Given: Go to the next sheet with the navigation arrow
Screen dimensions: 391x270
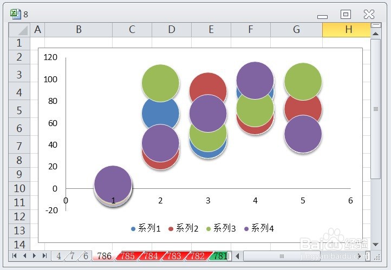Looking at the screenshot, I should pos(35,255).
